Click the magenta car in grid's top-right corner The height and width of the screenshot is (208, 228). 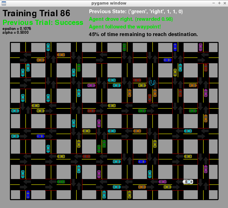pos(201,47)
